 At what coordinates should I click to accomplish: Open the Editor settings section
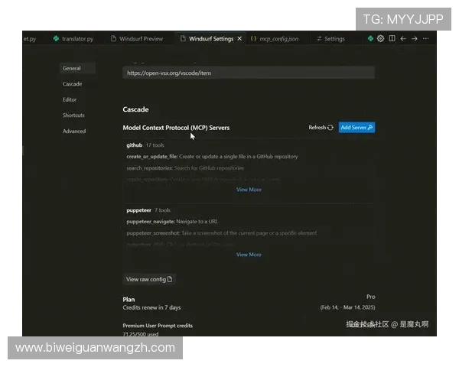pos(70,99)
